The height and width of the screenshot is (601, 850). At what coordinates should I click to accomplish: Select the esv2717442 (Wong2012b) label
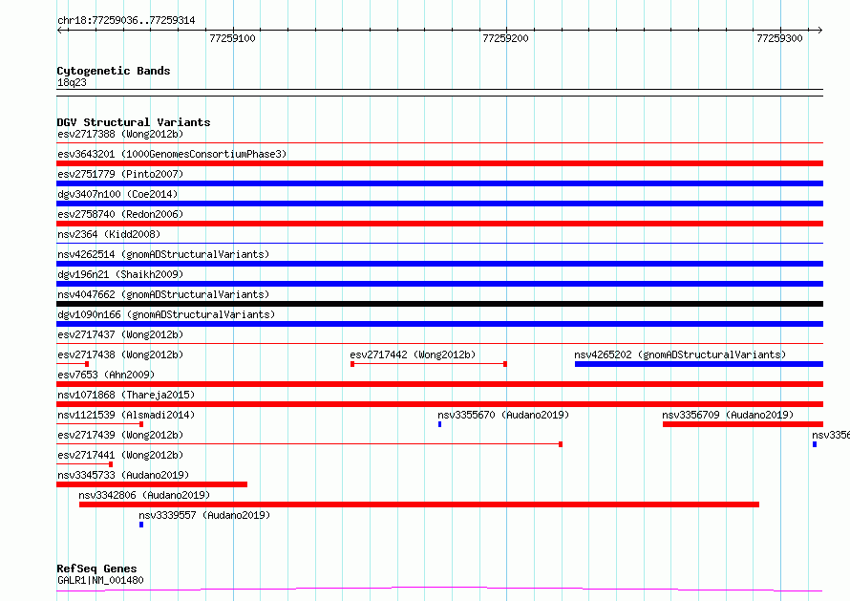pos(413,354)
